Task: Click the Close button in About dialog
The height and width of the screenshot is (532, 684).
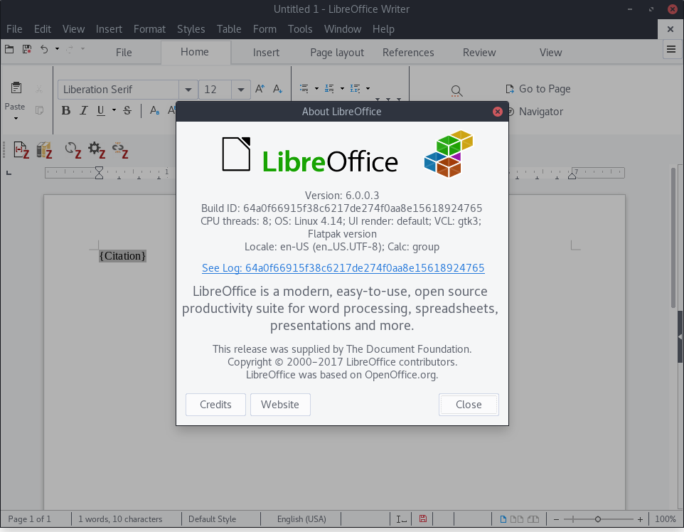Action: click(x=469, y=405)
